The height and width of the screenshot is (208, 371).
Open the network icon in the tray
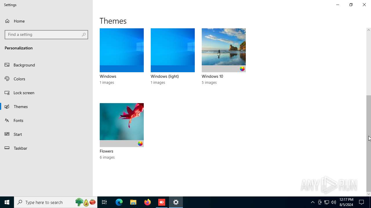tap(327, 202)
